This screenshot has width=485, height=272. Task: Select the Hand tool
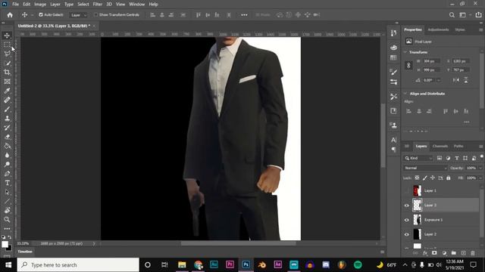(x=7, y=210)
